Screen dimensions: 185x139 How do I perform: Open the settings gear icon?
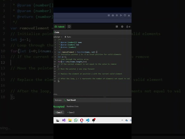(x=122, y=27)
